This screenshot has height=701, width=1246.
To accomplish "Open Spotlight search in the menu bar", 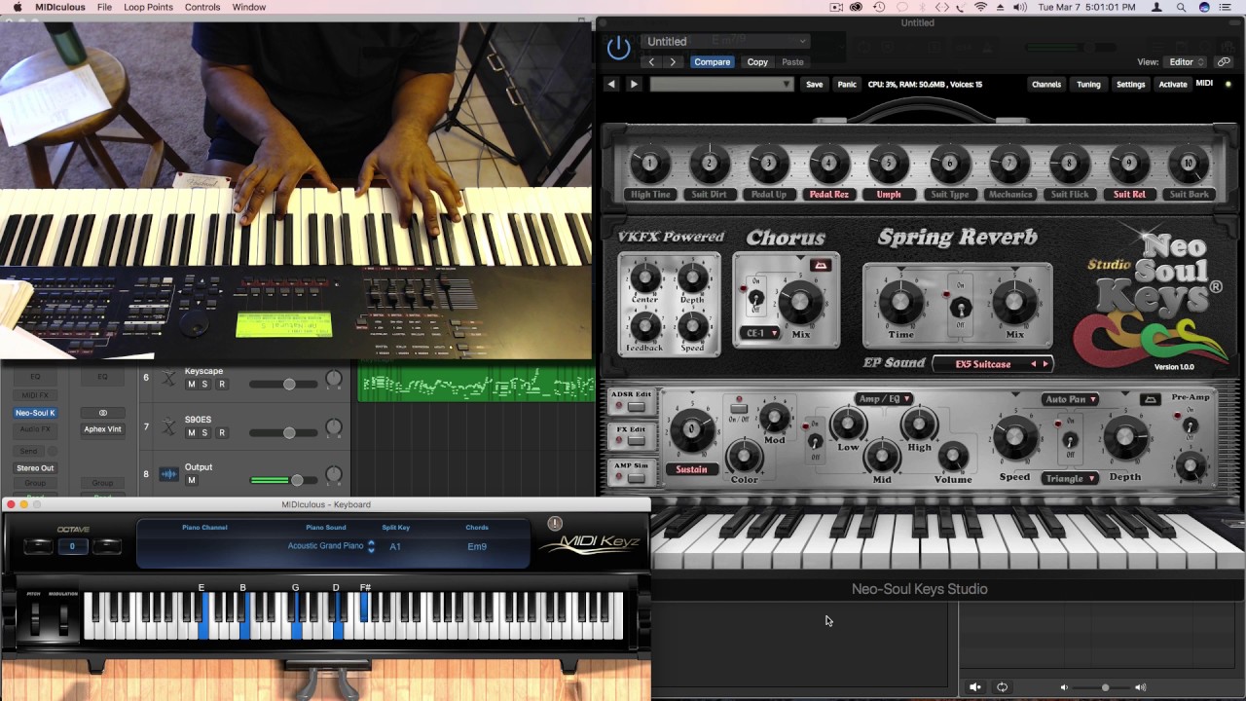I will tap(1181, 7).
